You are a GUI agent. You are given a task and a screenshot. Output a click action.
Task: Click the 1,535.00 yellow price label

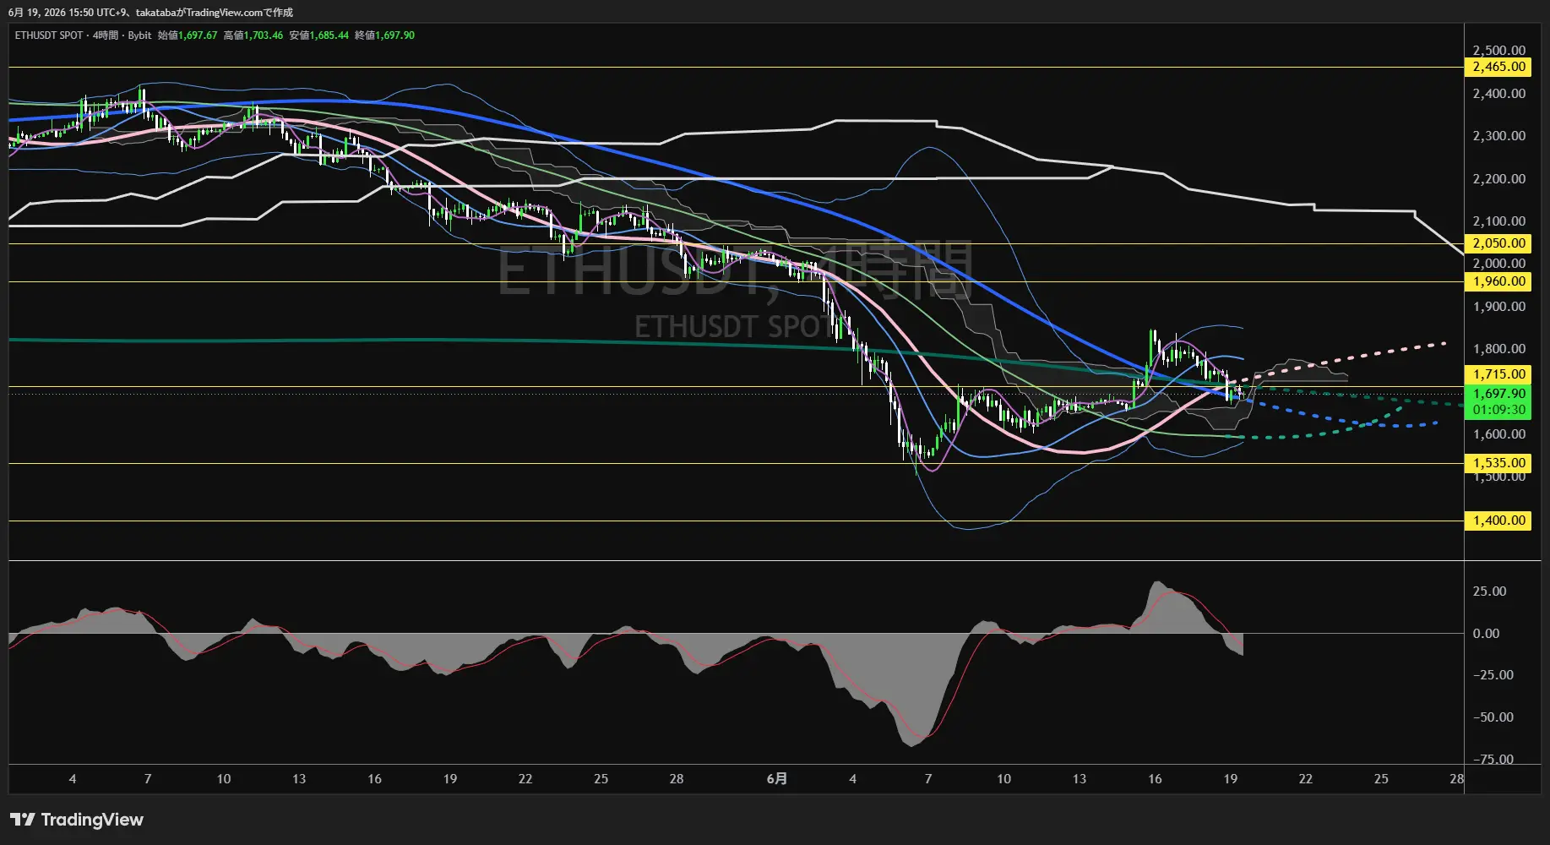click(x=1499, y=463)
